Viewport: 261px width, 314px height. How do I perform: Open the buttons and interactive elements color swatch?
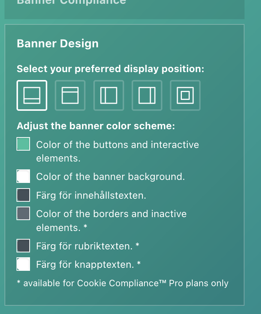(23, 144)
